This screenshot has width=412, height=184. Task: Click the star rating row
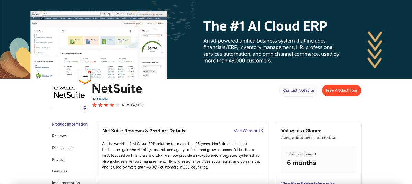pyautogui.click(x=106, y=105)
